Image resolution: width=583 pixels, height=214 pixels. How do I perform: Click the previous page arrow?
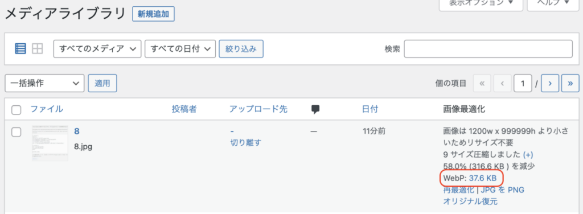click(x=502, y=84)
